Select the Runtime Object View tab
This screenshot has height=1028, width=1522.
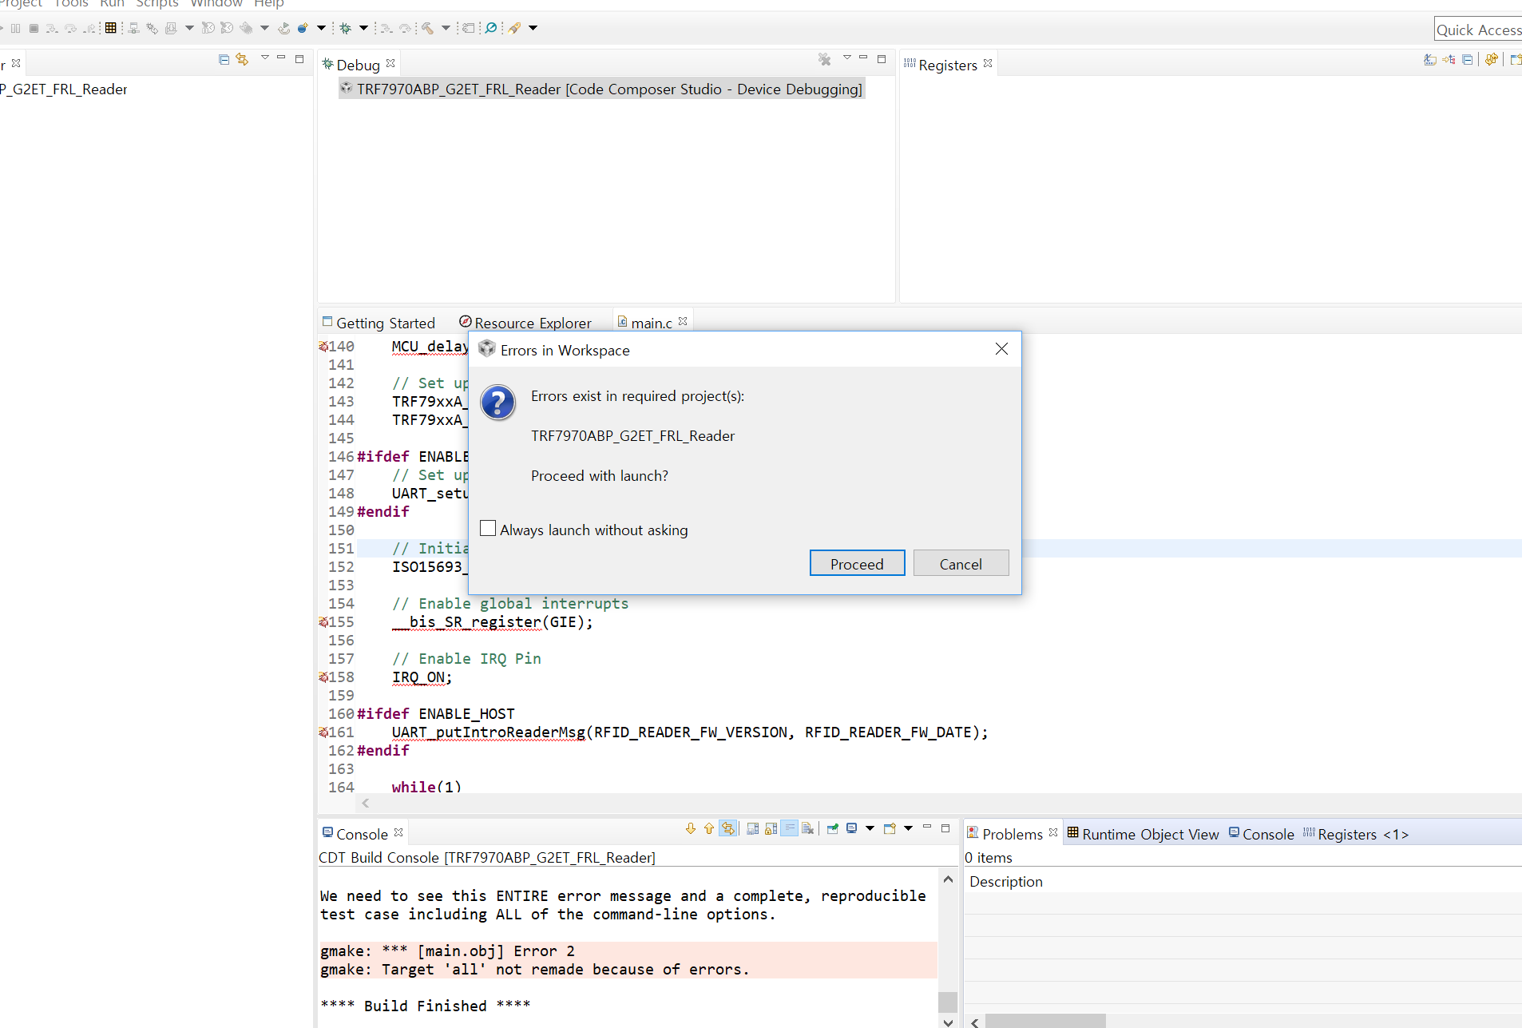tap(1143, 834)
